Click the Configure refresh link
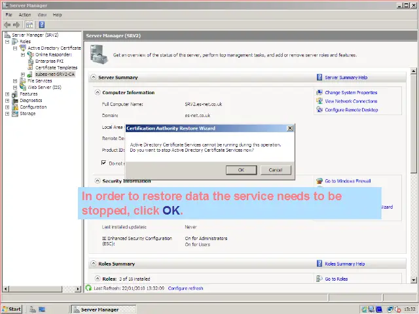Screen dimensions: 419x314 [x=185, y=288]
